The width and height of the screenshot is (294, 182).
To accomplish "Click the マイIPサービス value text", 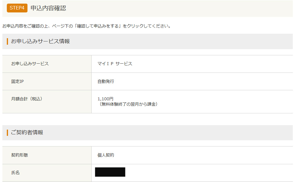I will tap(115, 64).
